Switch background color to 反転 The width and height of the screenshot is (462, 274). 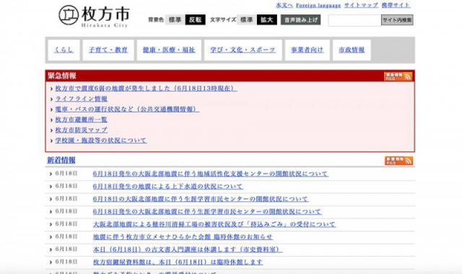pyautogui.click(x=195, y=19)
